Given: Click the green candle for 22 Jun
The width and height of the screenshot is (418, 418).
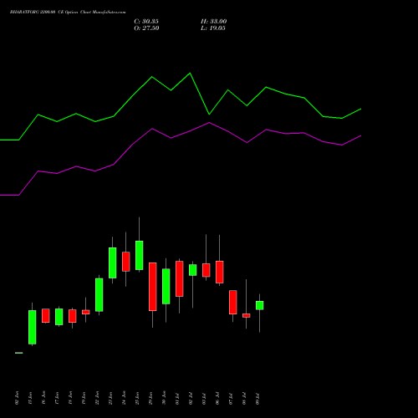Looking at the screenshot, I should coord(99,295).
